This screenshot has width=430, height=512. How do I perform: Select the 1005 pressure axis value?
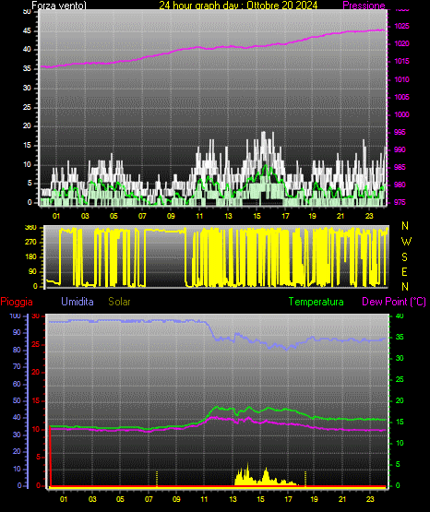402,97
